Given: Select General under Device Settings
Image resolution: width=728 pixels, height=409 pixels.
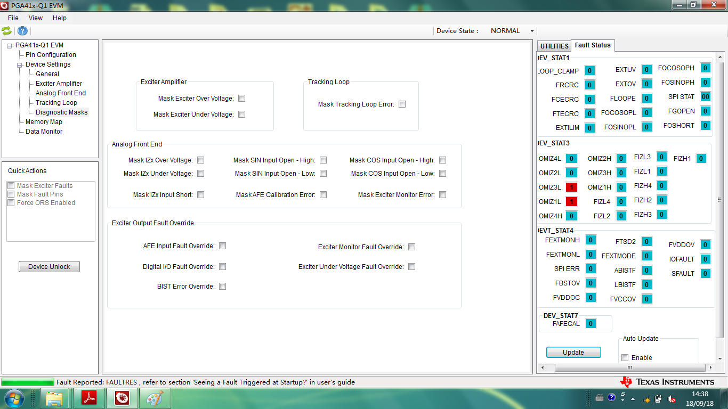Looking at the screenshot, I should pyautogui.click(x=47, y=74).
